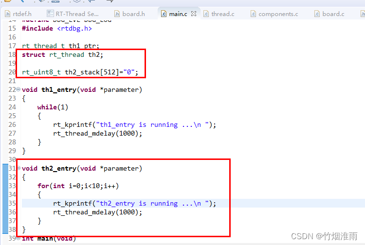Open the board.c editor tab

point(329,14)
